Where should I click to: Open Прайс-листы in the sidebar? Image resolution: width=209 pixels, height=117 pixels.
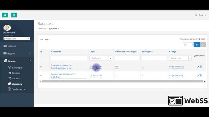pyautogui.click(x=17, y=89)
